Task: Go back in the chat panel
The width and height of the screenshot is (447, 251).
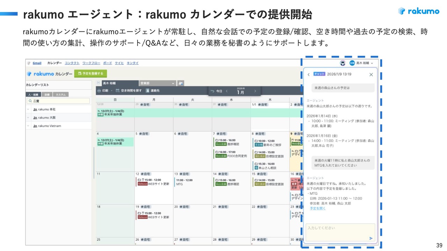Action: pyautogui.click(x=309, y=74)
